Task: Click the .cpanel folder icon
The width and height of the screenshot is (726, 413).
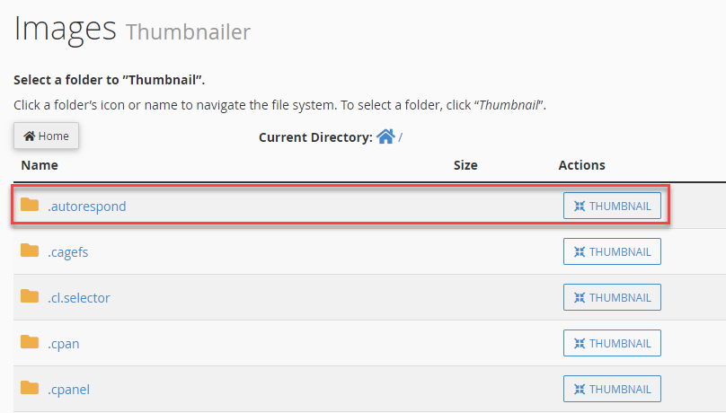Action: (x=30, y=389)
